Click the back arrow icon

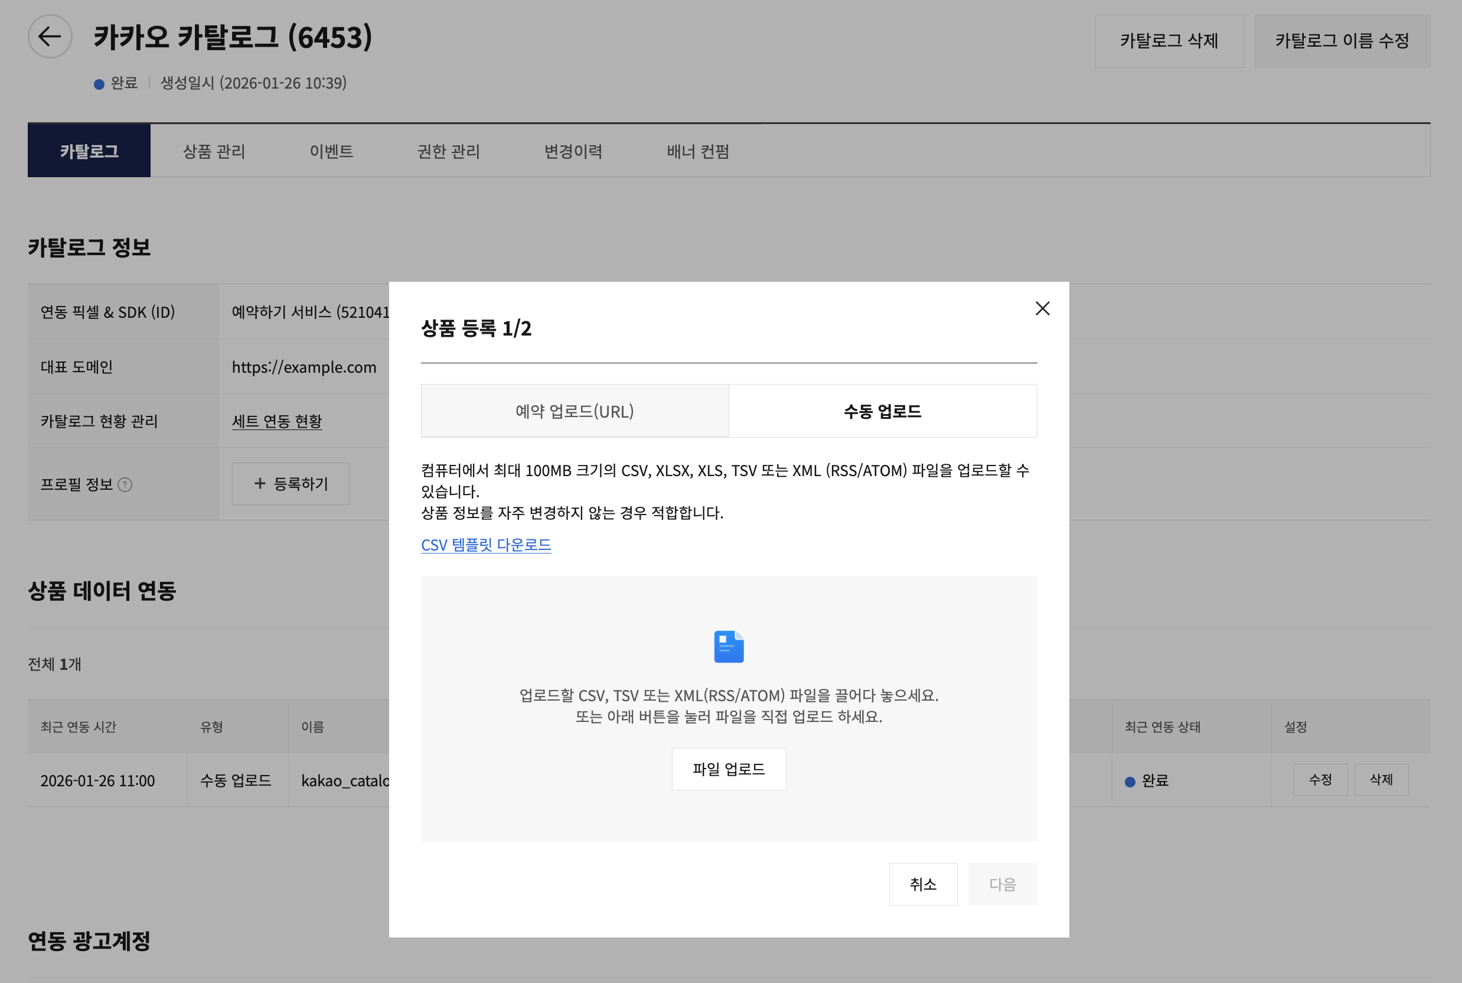point(50,37)
